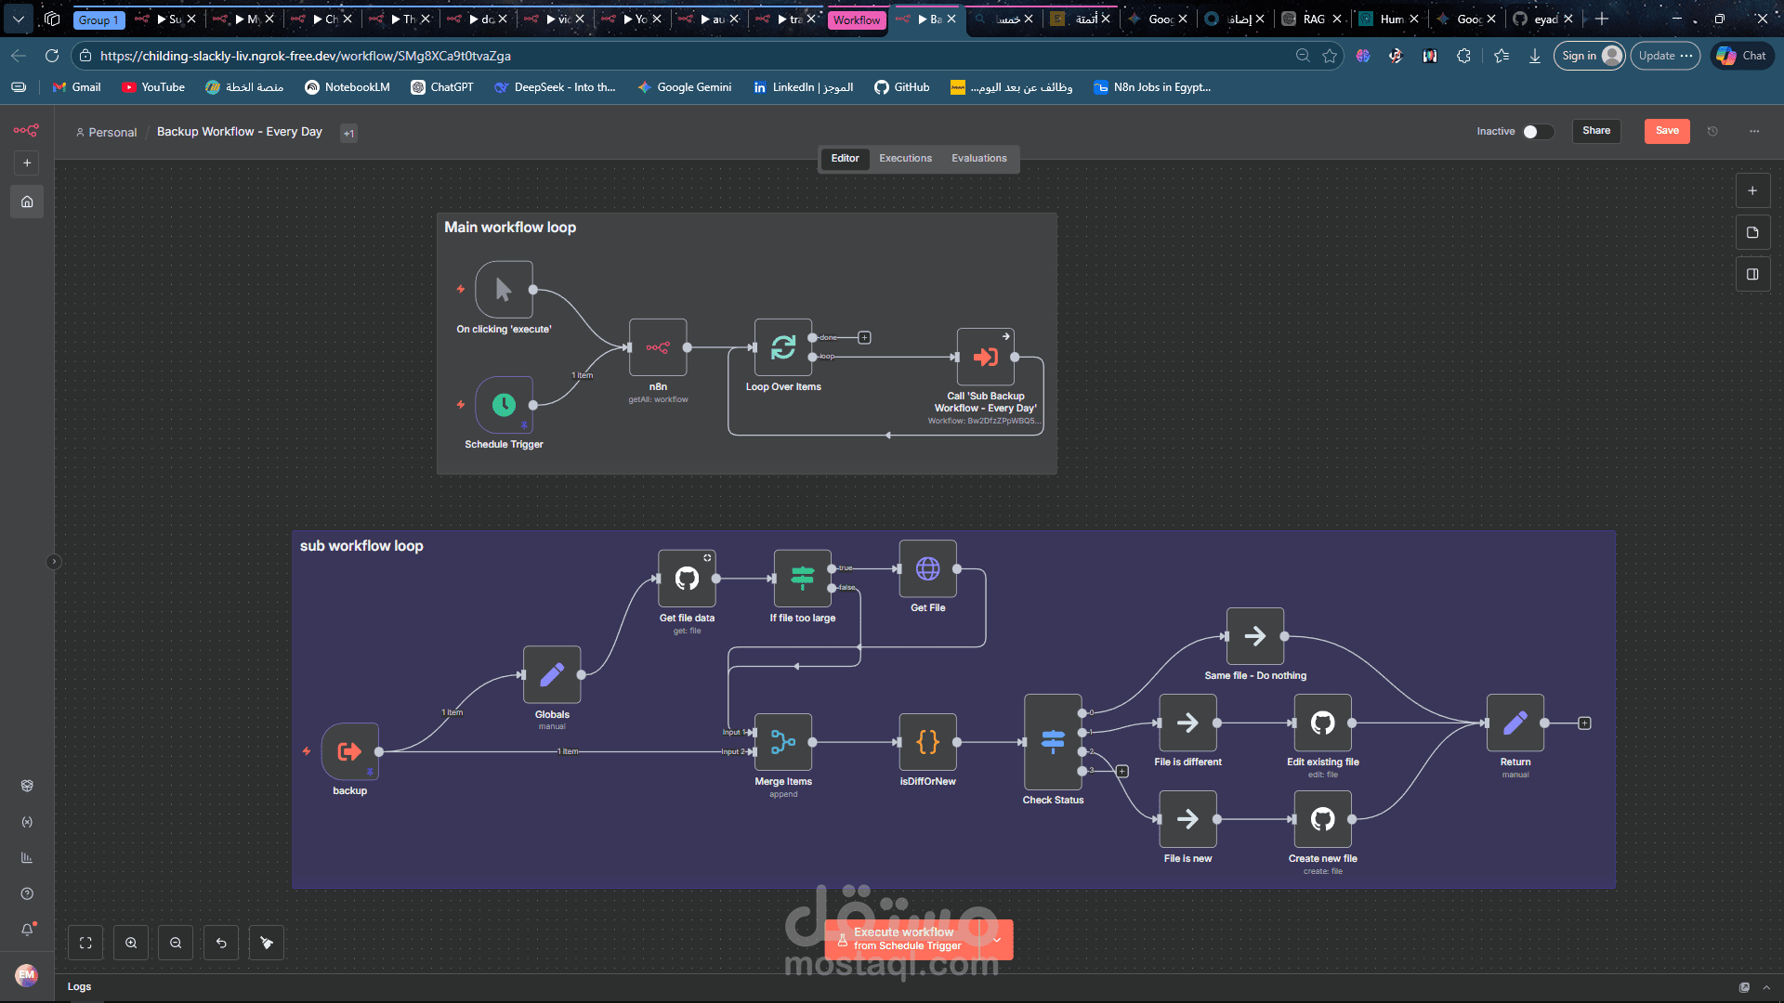Image resolution: width=1784 pixels, height=1003 pixels.
Task: Open the Schedule Trigger node
Action: point(504,405)
